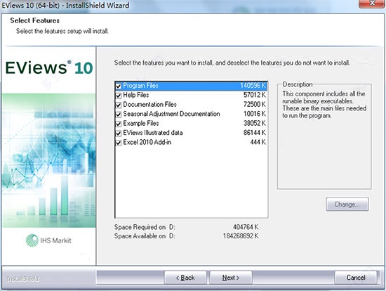The width and height of the screenshot is (386, 291).
Task: Toggle the Documentation Files checkbox
Action: (119, 105)
